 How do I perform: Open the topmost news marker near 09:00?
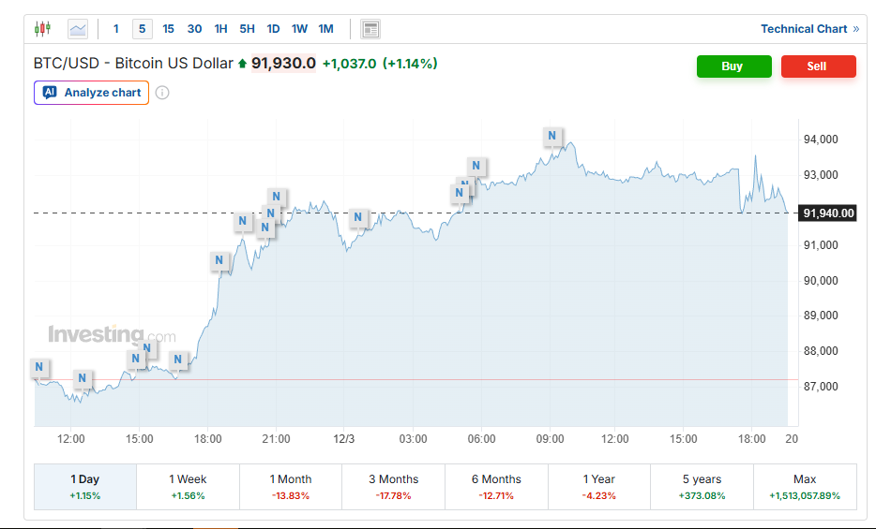click(x=552, y=137)
